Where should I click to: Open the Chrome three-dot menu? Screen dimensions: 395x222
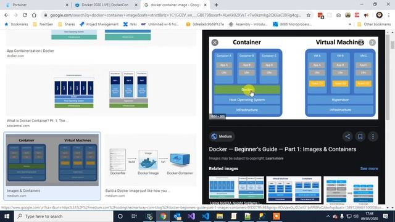[389, 15]
